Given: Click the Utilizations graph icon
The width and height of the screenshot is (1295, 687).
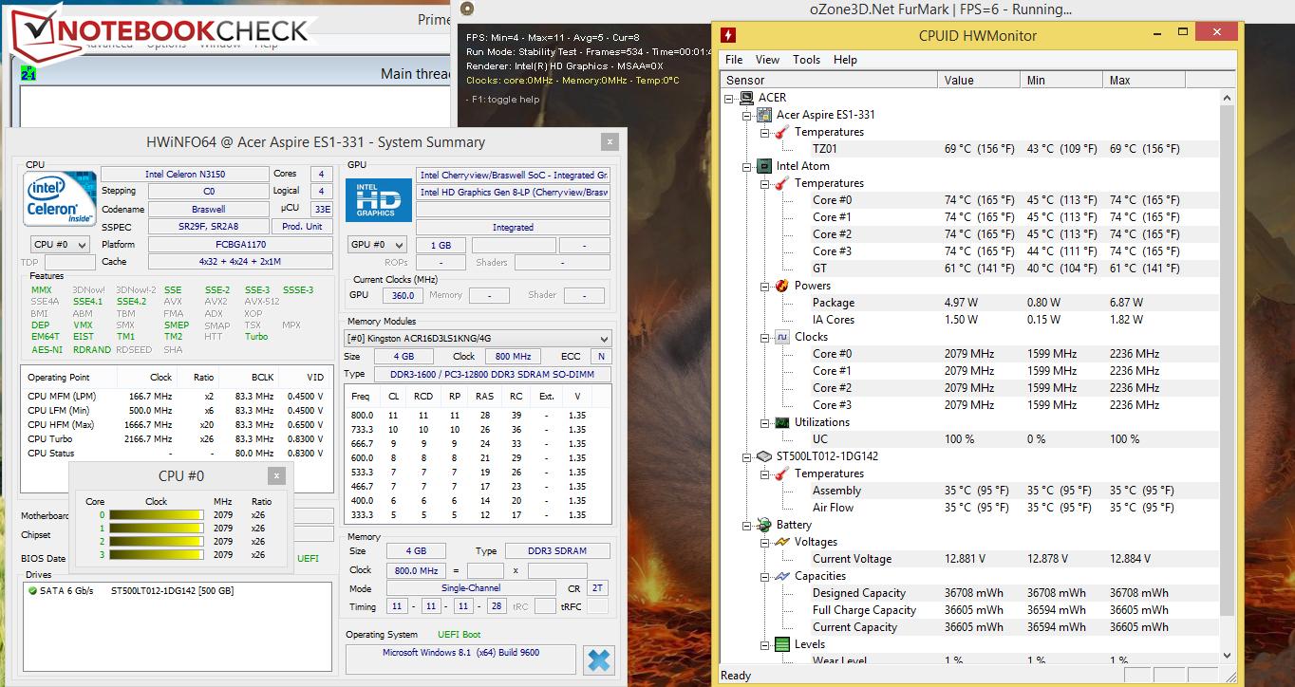Looking at the screenshot, I should pyautogui.click(x=782, y=422).
